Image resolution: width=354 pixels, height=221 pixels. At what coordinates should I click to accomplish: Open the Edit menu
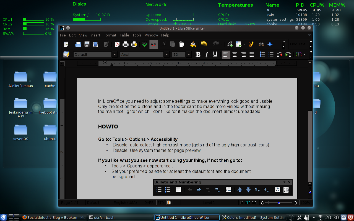coord(72,35)
